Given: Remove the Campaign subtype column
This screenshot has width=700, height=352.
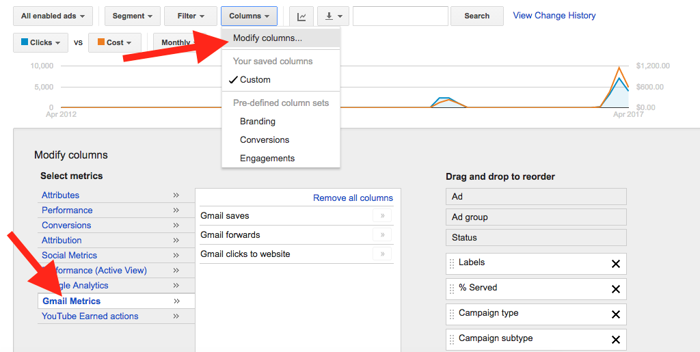Looking at the screenshot, I should 615,340.
